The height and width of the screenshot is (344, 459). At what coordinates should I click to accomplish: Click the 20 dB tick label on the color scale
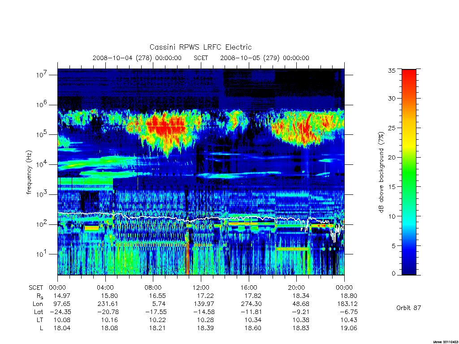click(x=391, y=157)
